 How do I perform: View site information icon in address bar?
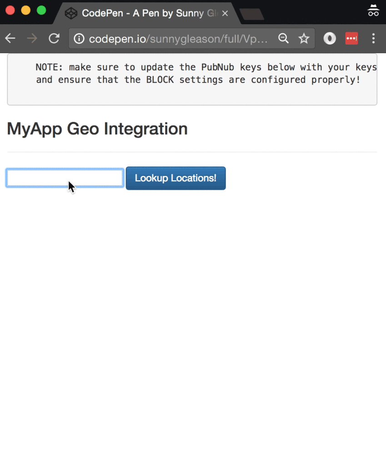[79, 39]
